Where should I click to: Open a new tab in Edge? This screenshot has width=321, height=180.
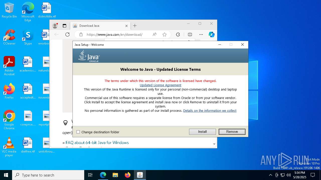point(135,26)
